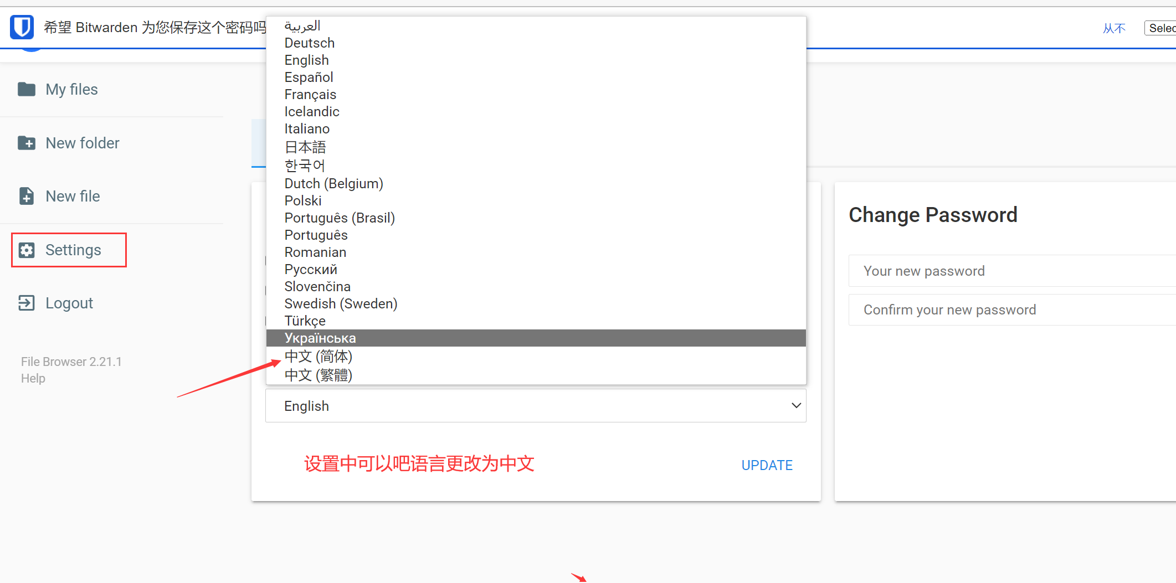Open the Help link in sidebar
The image size is (1176, 583).
[33, 379]
